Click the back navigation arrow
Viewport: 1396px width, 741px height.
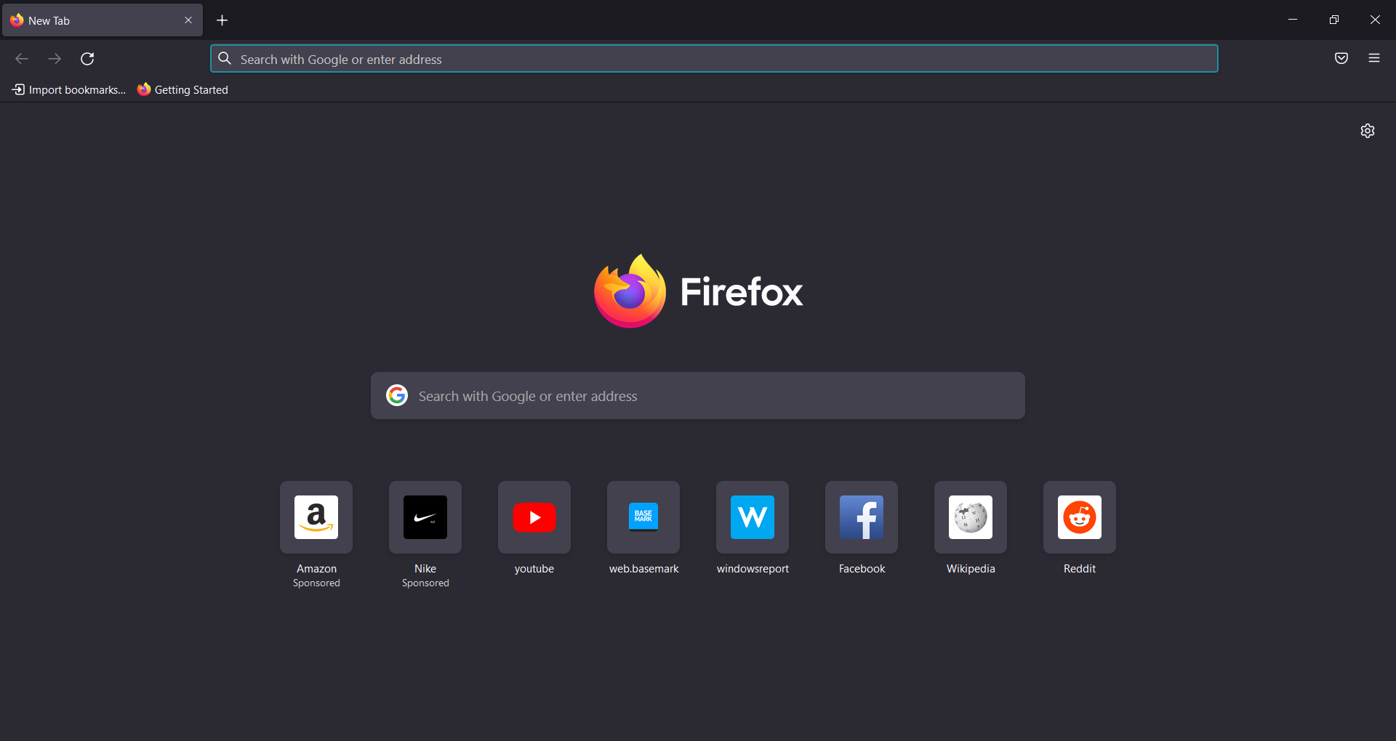22,59
